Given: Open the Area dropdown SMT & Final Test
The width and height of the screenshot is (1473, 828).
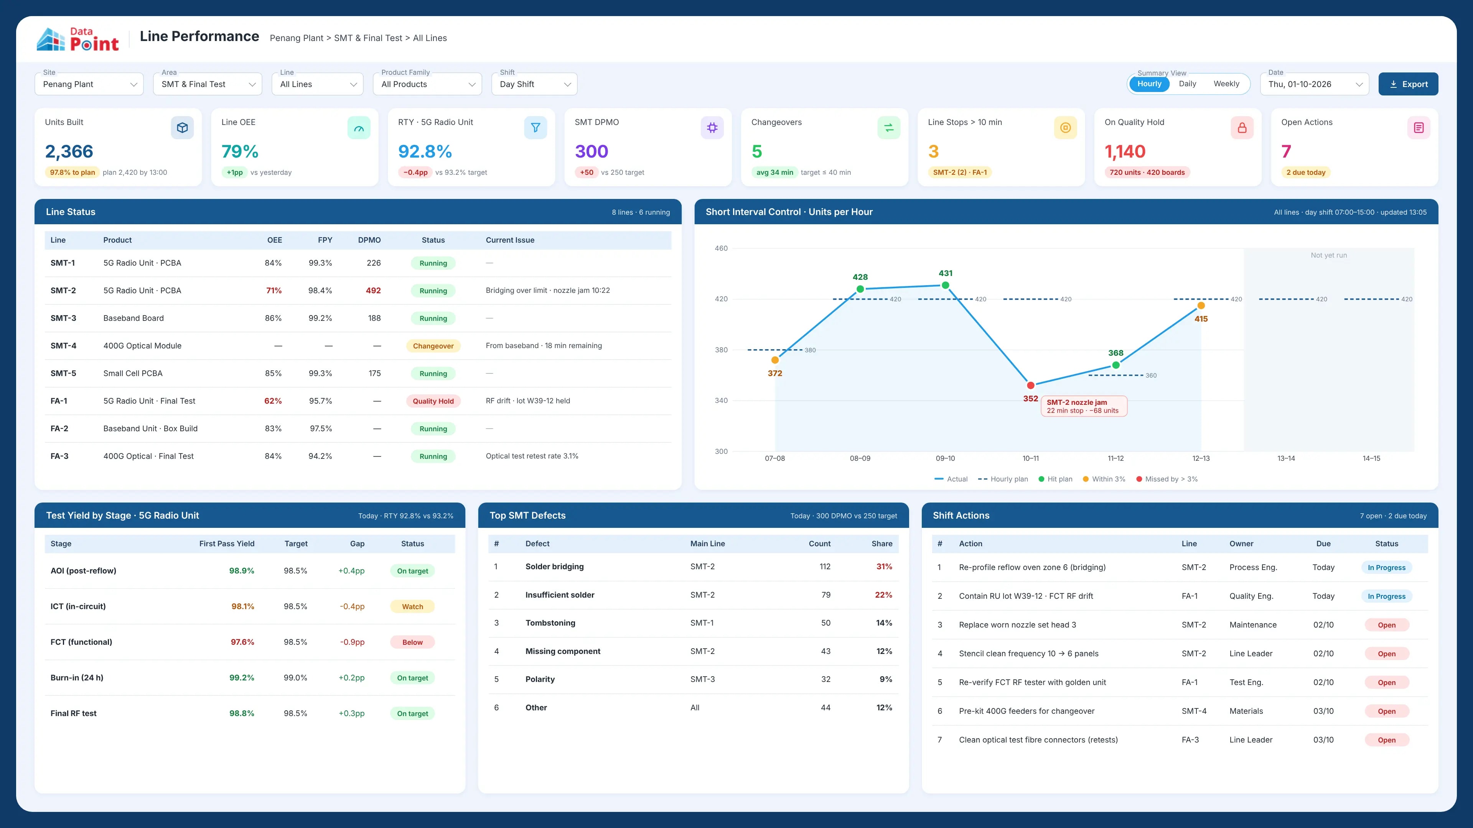Looking at the screenshot, I should [208, 84].
